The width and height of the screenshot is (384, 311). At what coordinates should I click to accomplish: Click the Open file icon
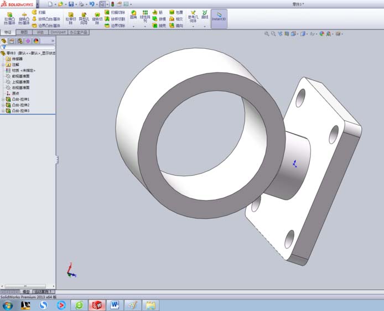pyautogui.click(x=60, y=4)
